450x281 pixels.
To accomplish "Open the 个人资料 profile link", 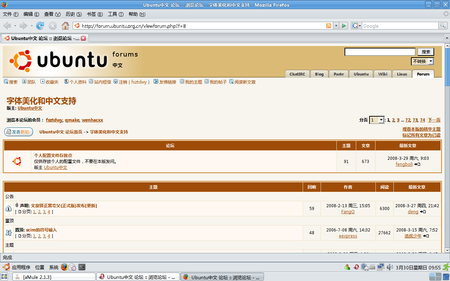I will coord(75,82).
